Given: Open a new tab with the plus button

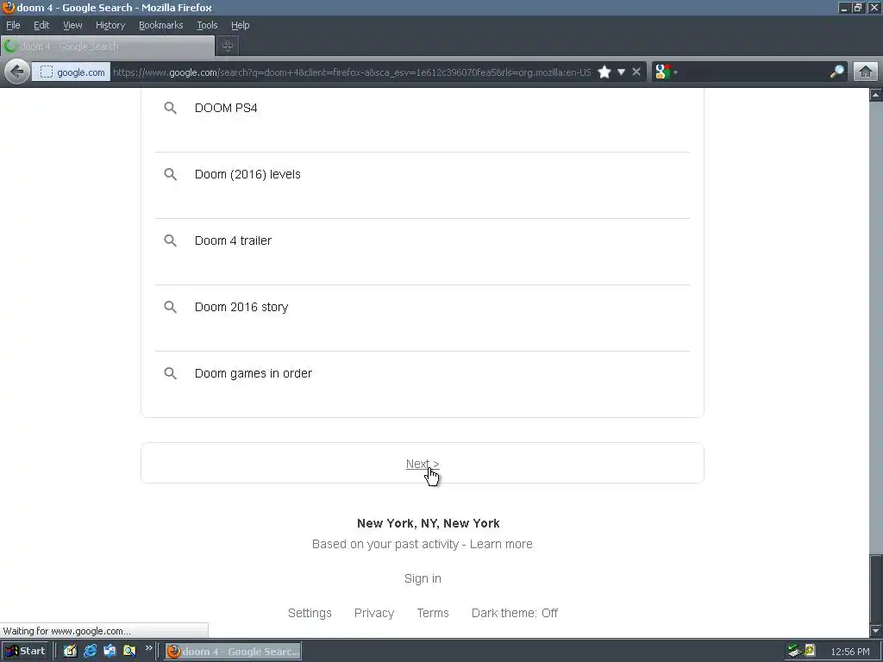Looking at the screenshot, I should [228, 47].
